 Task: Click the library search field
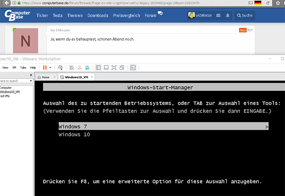tap(14, 81)
